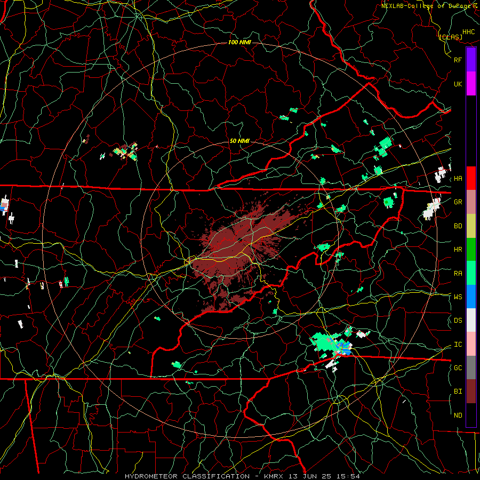Click the RF purple legend swatch

pos(471,60)
